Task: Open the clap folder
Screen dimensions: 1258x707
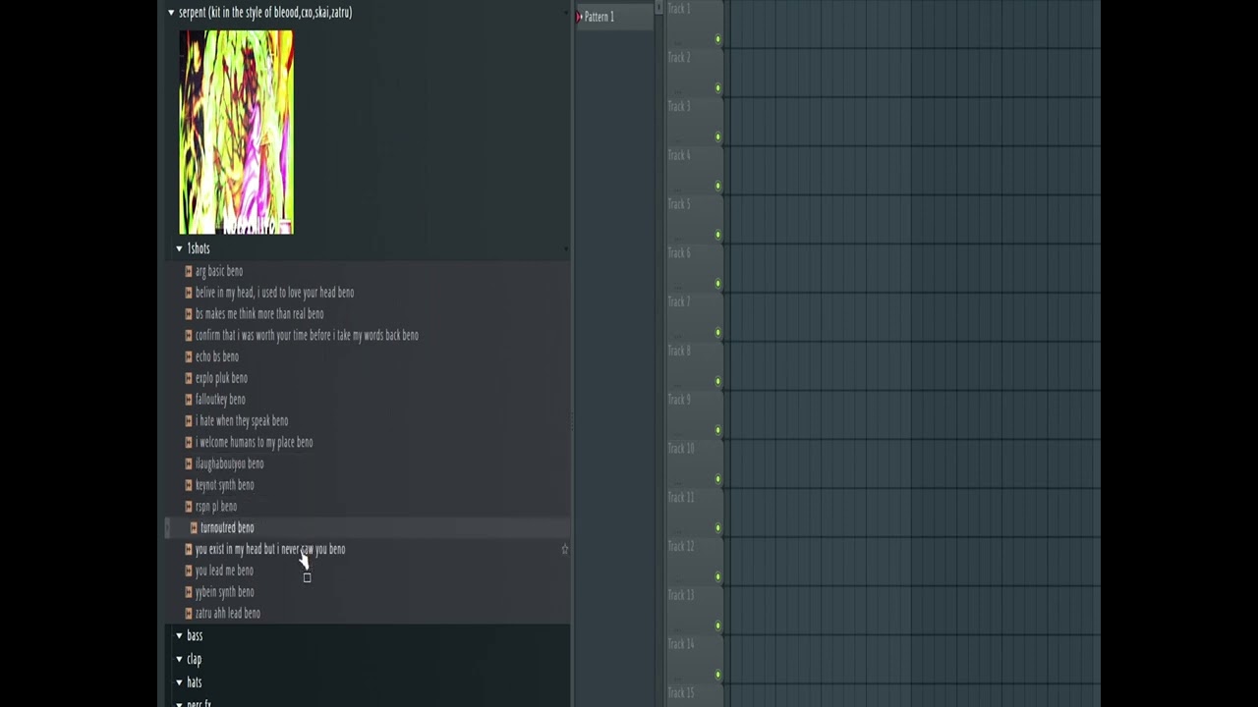Action: (194, 659)
